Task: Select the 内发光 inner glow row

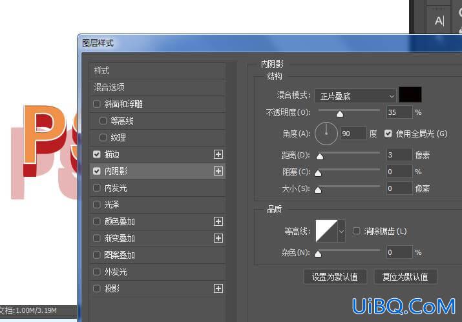Action: point(158,188)
